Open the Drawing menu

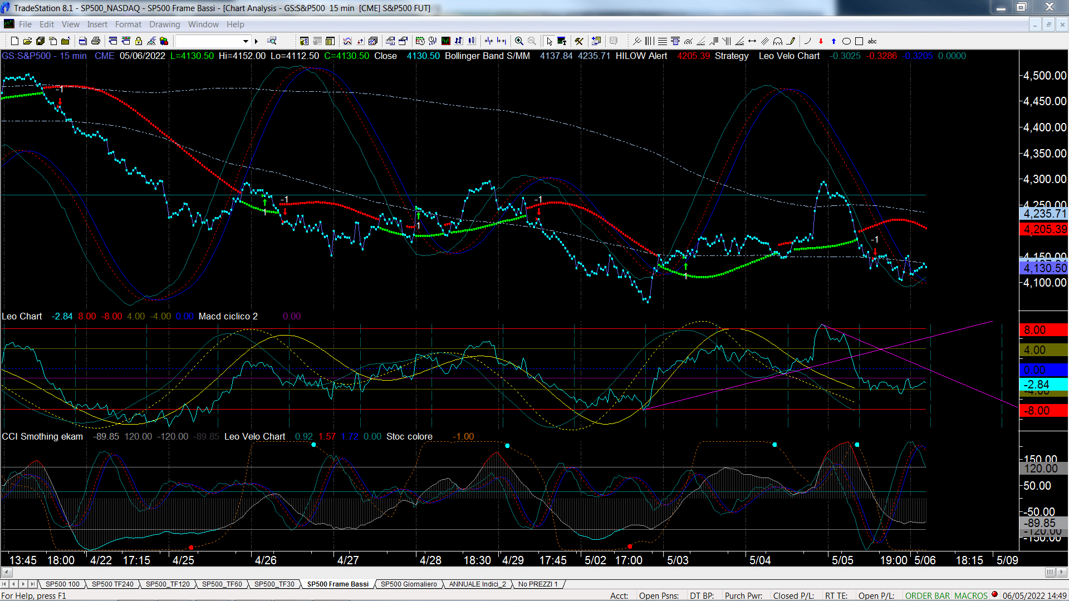coord(165,24)
